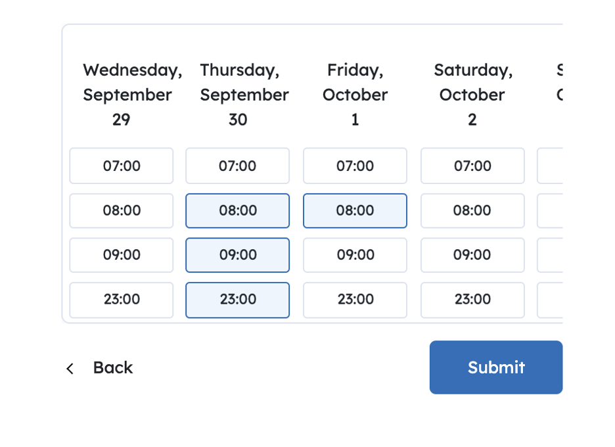Submit the selected time slots
Image resolution: width=615 pixels, height=447 pixels.
[x=496, y=367]
